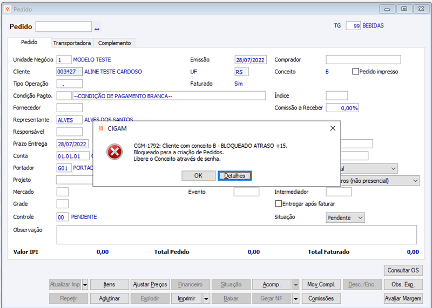The height and width of the screenshot is (308, 432).
Task: Open the Pedido lookup ellipsis link
Action: [x=97, y=28]
